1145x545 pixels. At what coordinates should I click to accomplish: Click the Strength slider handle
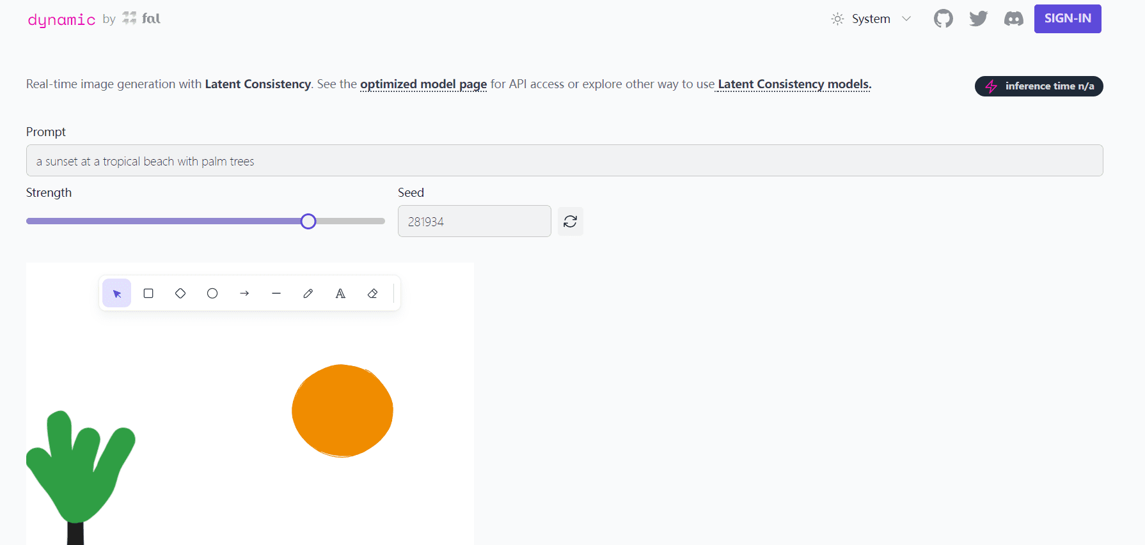[x=308, y=221]
